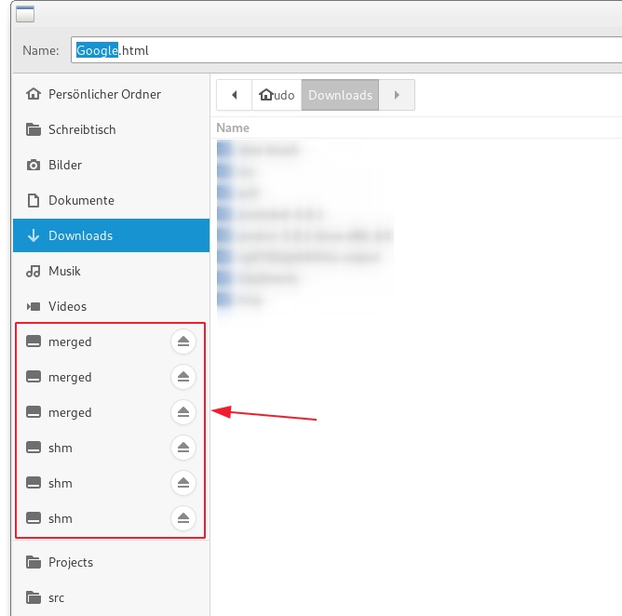Select the src bookmark folder

click(x=56, y=597)
